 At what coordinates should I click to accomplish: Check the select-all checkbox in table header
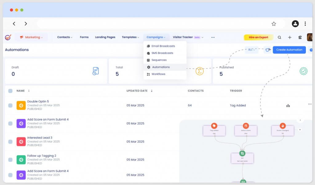(10, 91)
